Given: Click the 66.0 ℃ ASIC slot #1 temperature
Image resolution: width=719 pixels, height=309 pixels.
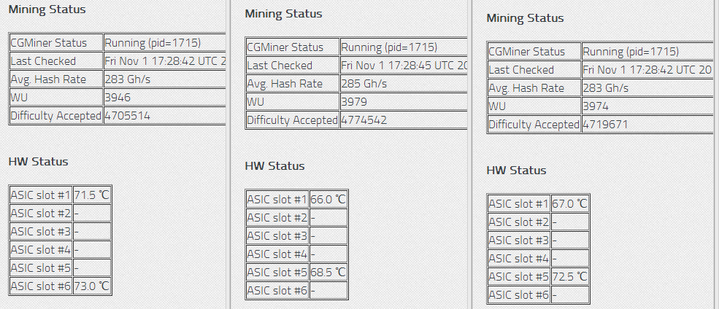Looking at the screenshot, I should (x=328, y=200).
